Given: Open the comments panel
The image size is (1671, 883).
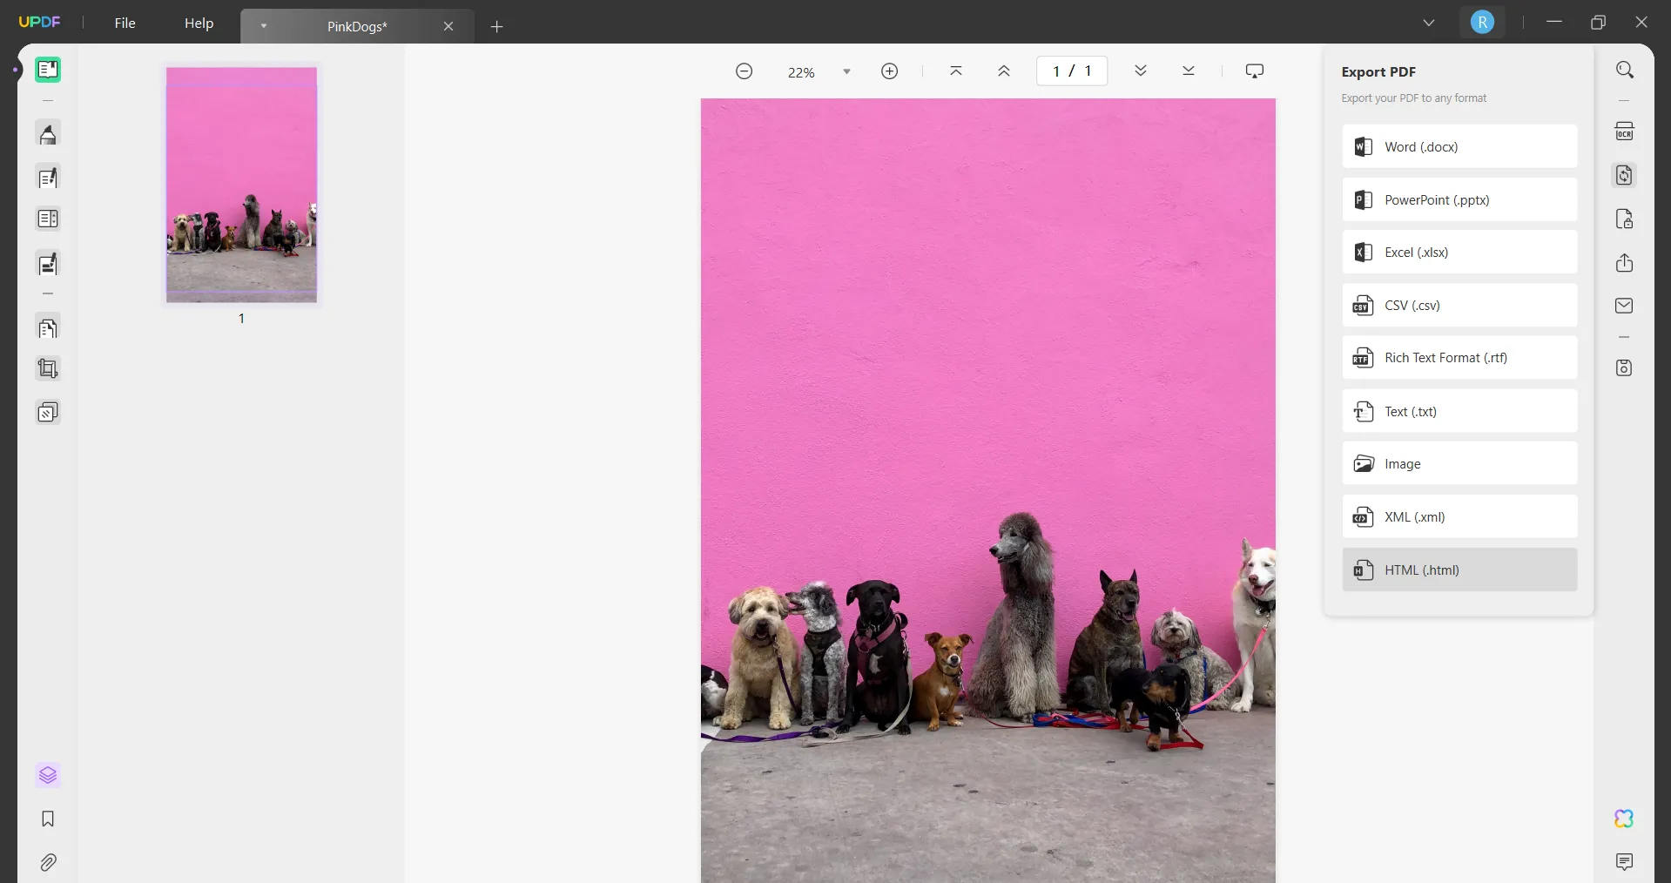Looking at the screenshot, I should tap(1625, 862).
